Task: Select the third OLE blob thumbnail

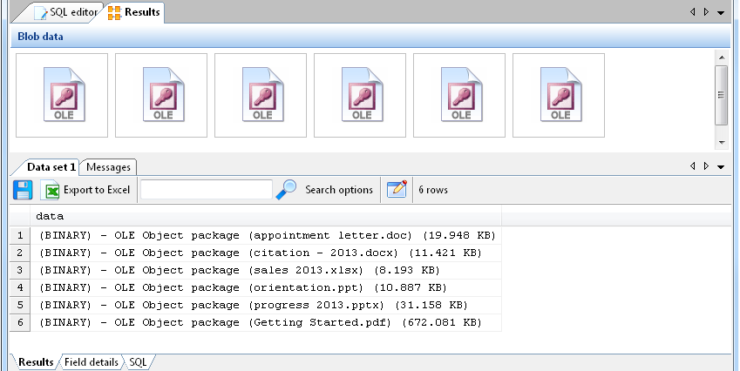Action: click(261, 96)
